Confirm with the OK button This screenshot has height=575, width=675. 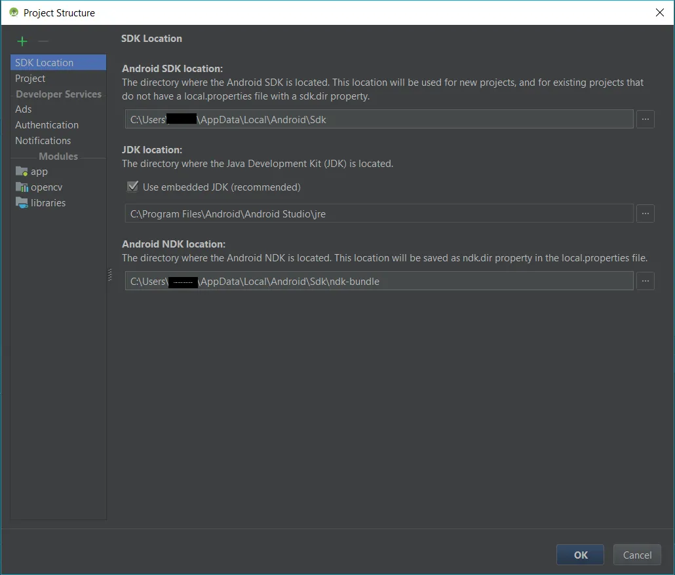point(580,555)
